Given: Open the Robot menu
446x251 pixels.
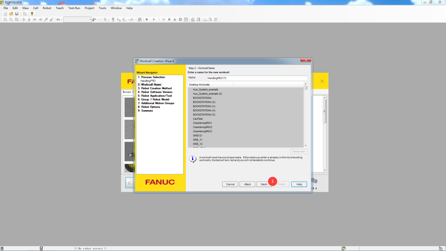Looking at the screenshot, I should (47, 8).
